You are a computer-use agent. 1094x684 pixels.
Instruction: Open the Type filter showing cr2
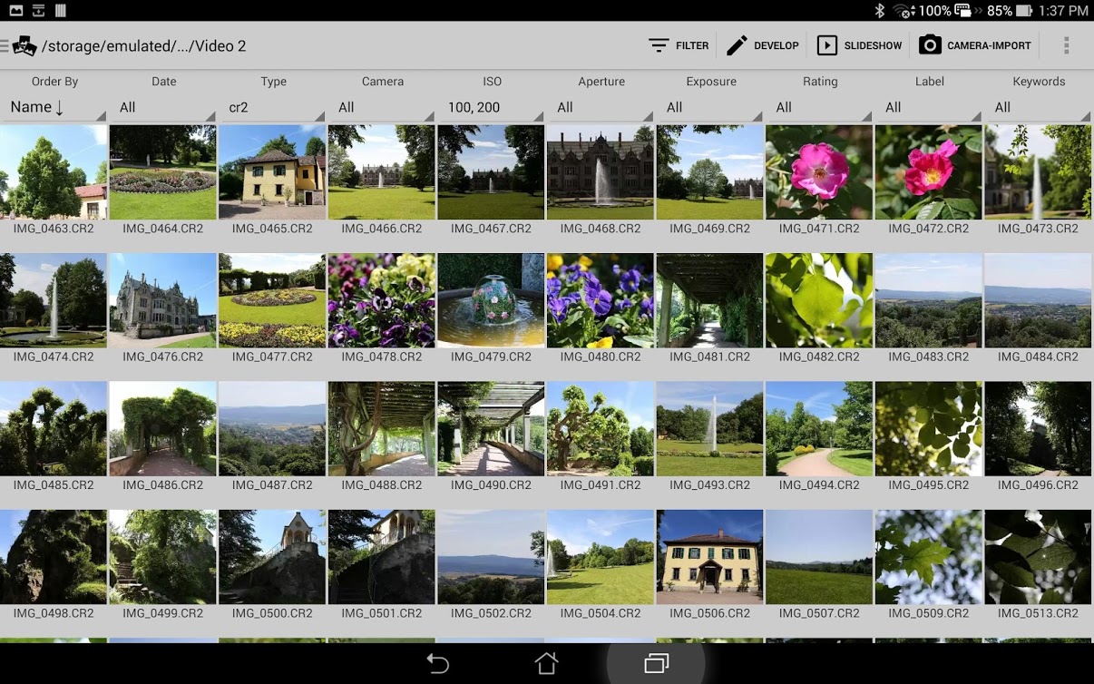(272, 107)
